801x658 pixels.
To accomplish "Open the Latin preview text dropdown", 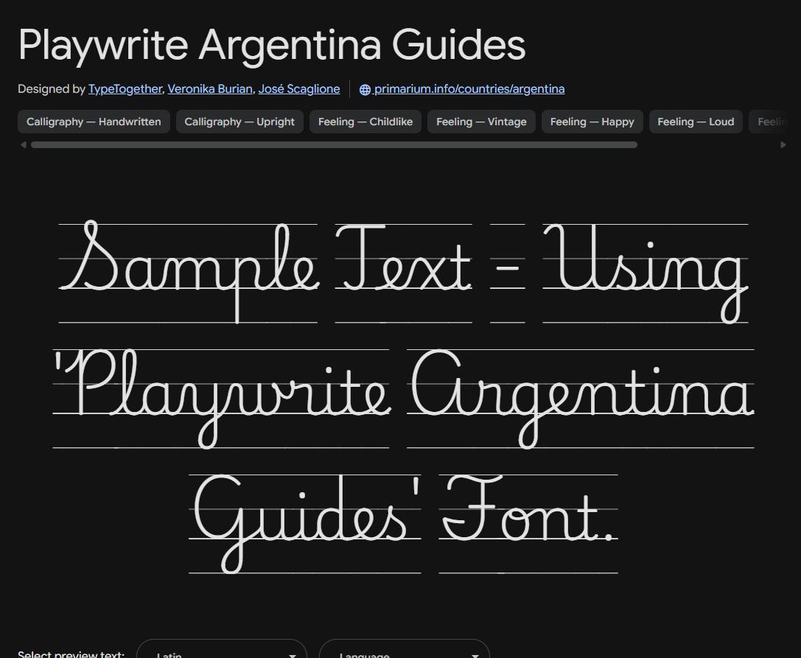I will [x=222, y=649].
